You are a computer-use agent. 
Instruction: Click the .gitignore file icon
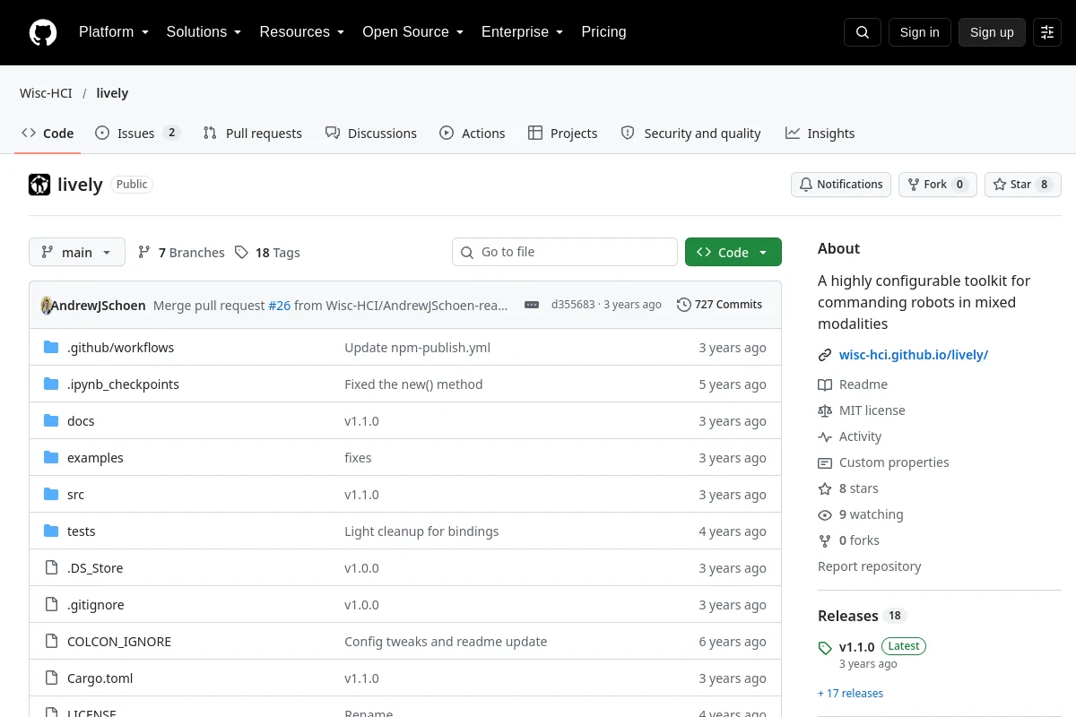click(51, 605)
